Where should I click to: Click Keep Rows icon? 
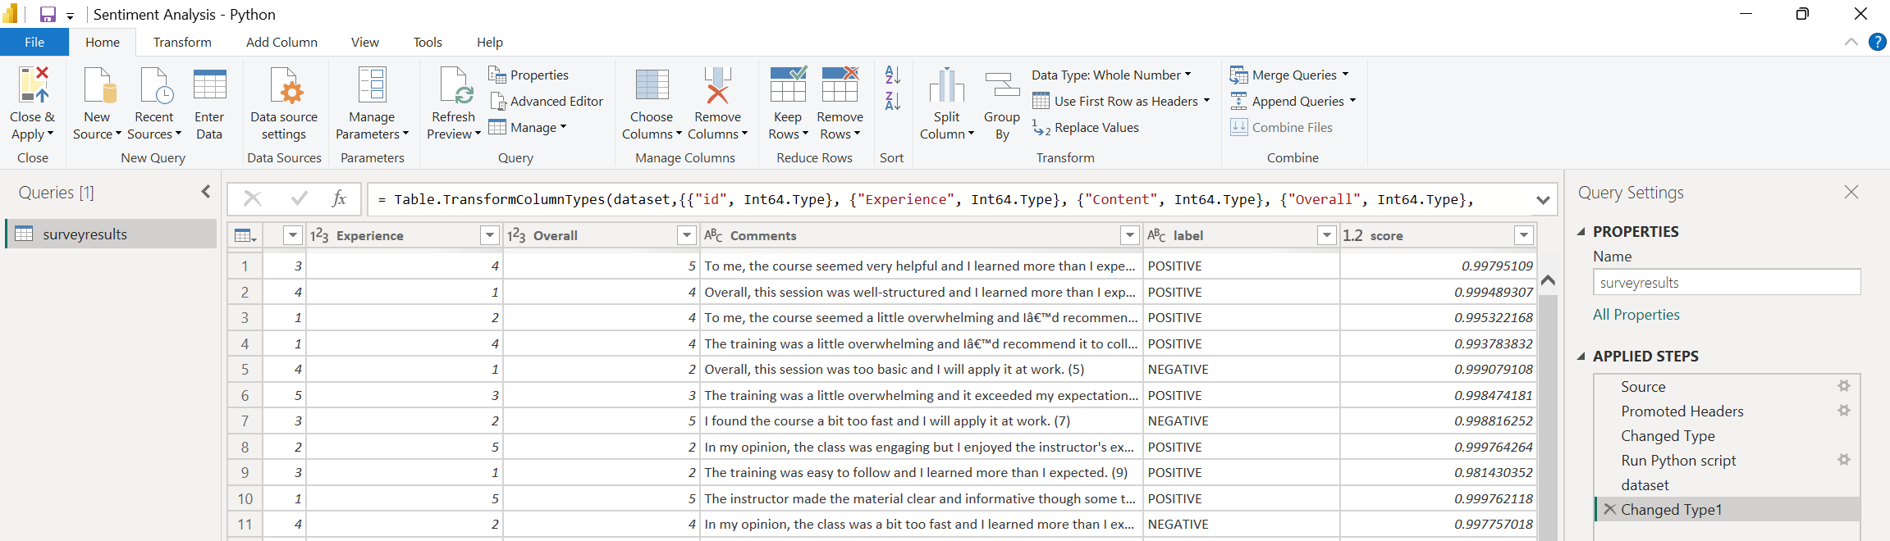coord(788,85)
